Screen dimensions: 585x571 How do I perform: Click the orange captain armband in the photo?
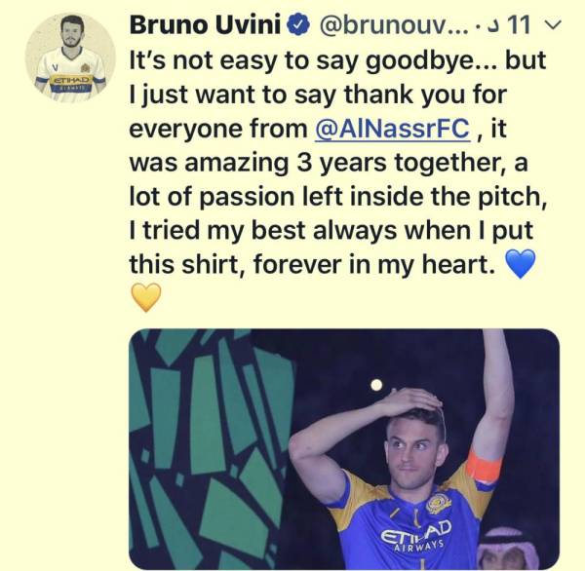click(x=485, y=466)
